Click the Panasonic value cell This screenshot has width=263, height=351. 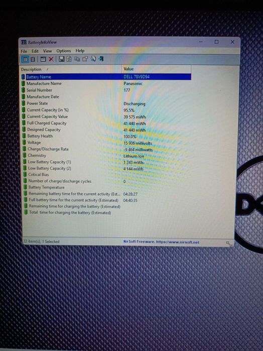tap(133, 83)
